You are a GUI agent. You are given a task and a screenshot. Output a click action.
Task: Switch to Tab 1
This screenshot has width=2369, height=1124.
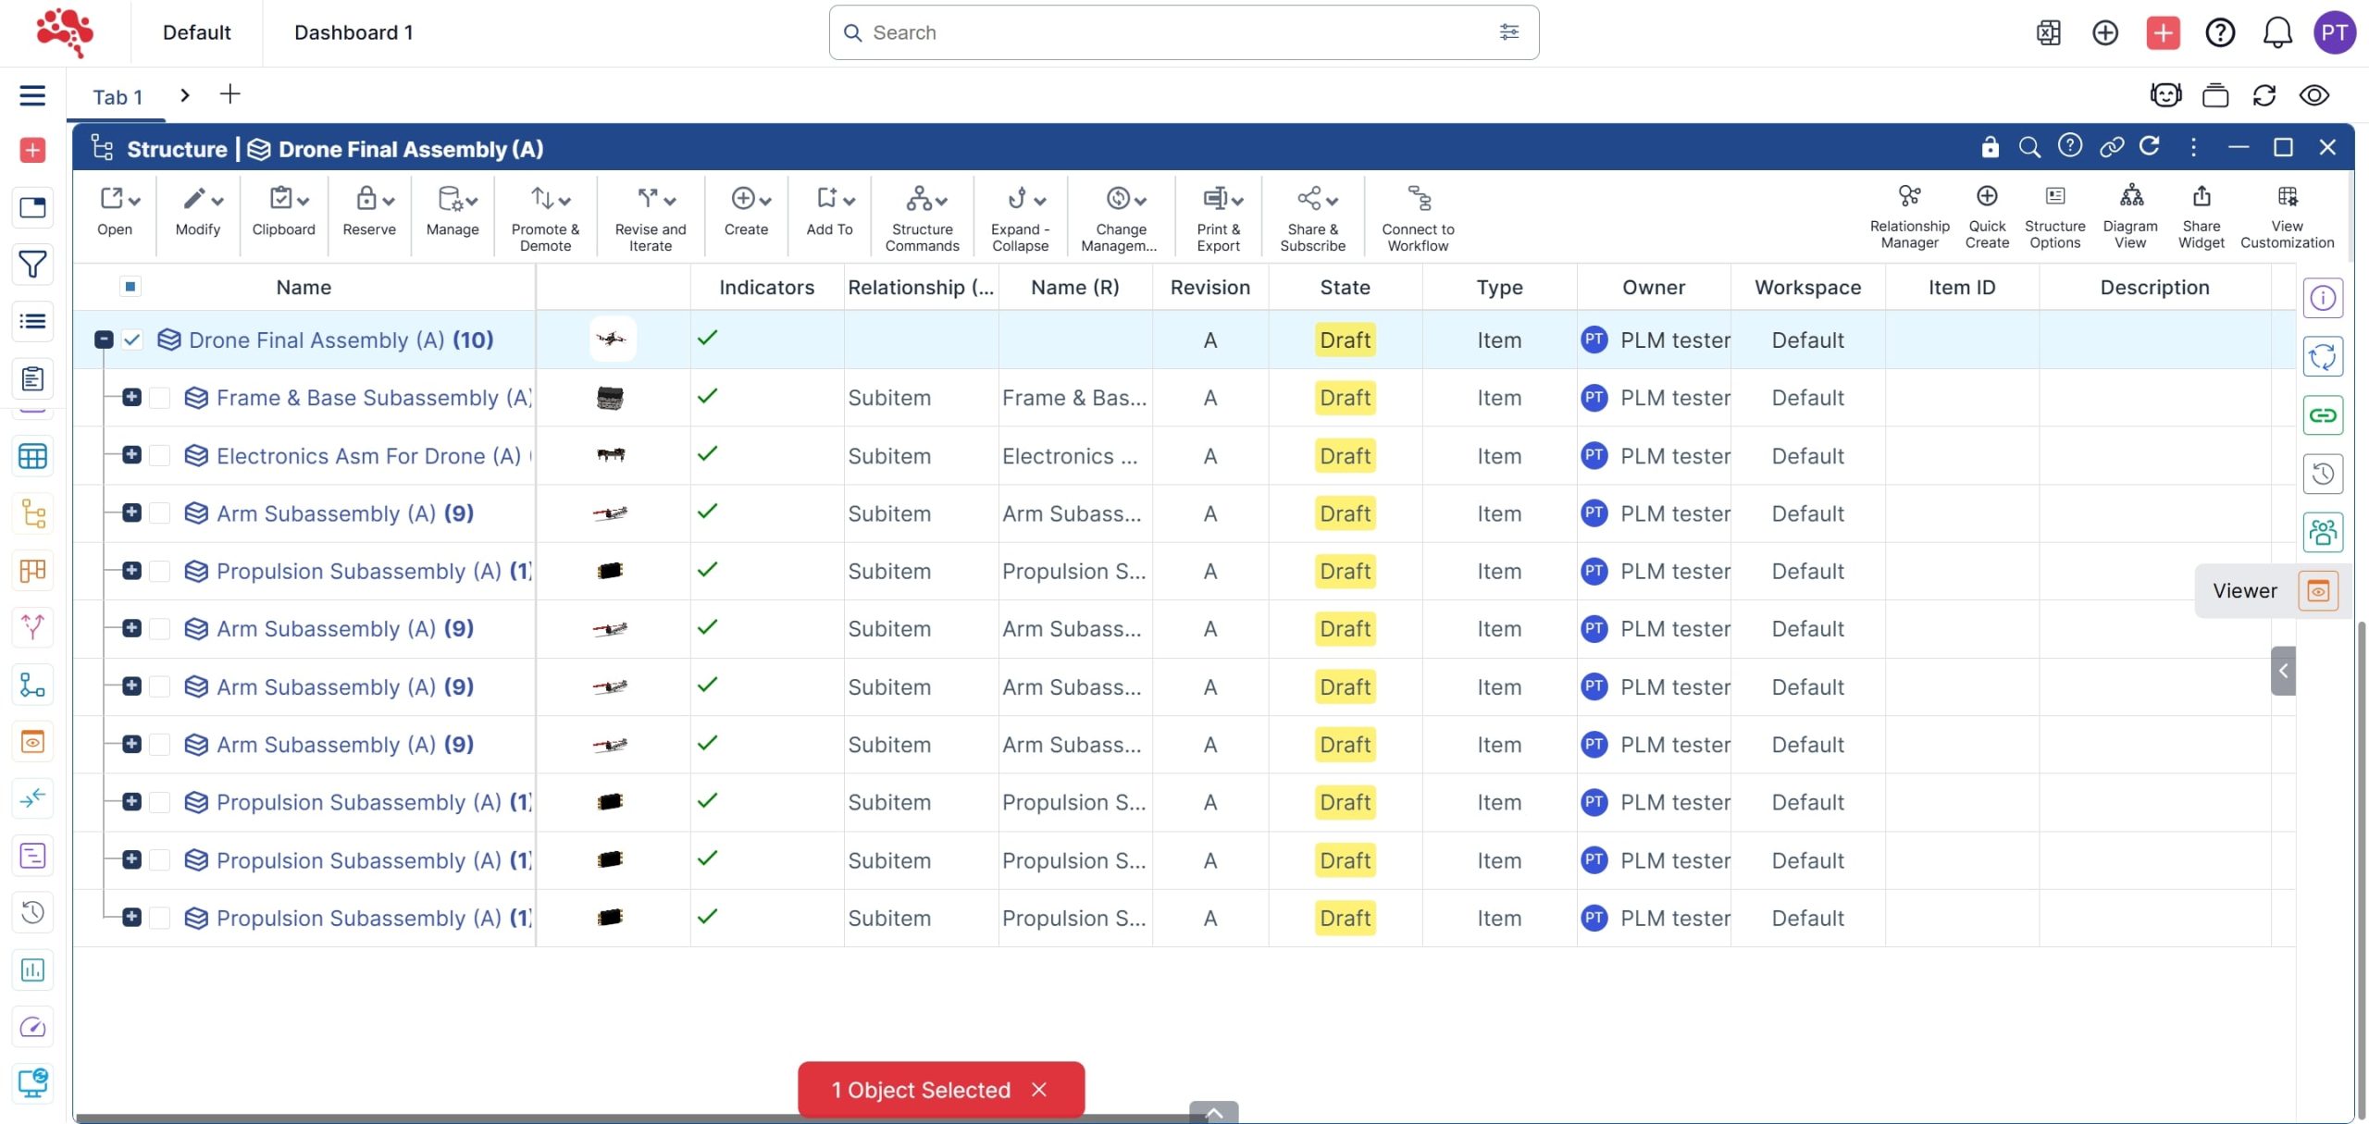[x=118, y=97]
